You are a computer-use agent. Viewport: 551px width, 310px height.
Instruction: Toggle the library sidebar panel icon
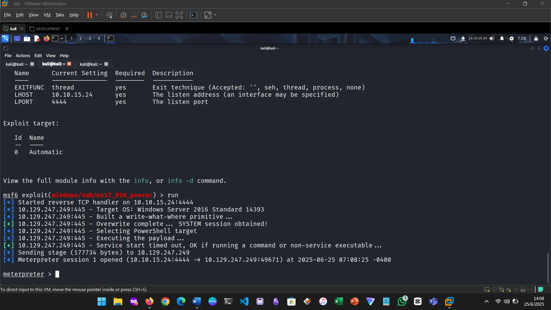pos(158,15)
